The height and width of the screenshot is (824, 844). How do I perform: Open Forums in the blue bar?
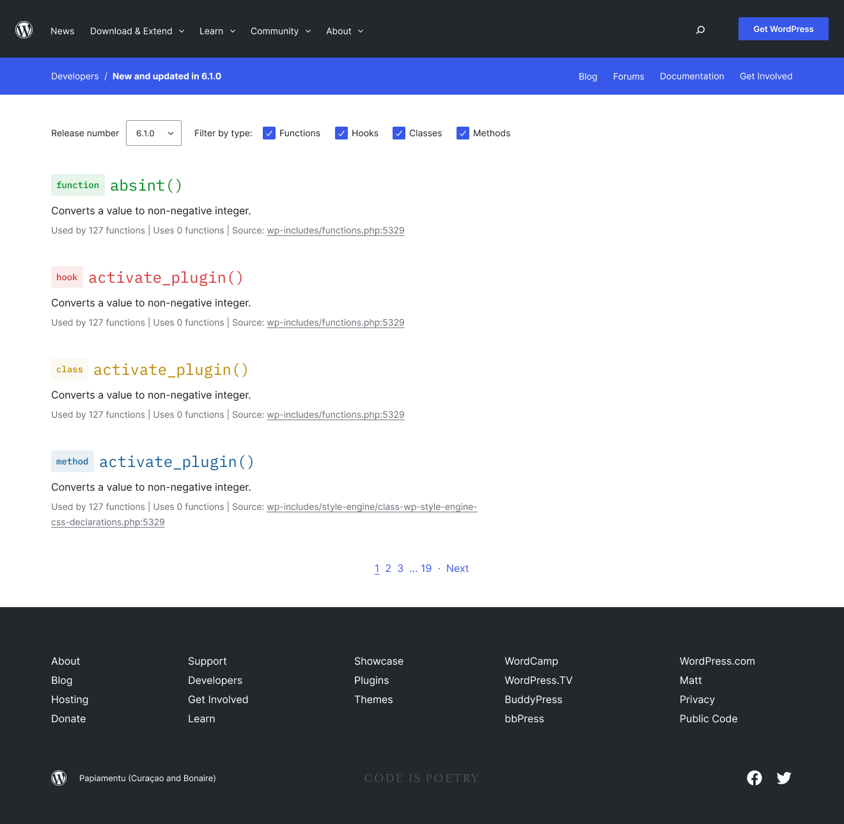tap(629, 76)
